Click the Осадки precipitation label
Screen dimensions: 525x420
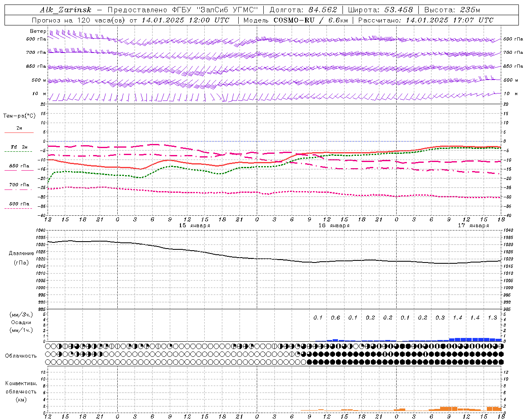click(x=22, y=322)
